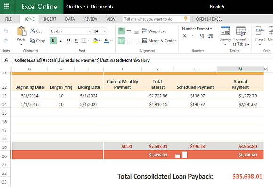The width and height of the screenshot is (273, 187).
Task: Select Middle Align icon
Action: [x=128, y=31]
